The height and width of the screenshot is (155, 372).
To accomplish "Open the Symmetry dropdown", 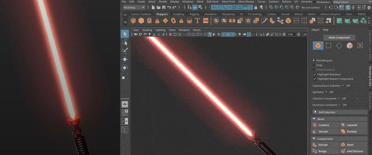I will pyautogui.click(x=326, y=92).
